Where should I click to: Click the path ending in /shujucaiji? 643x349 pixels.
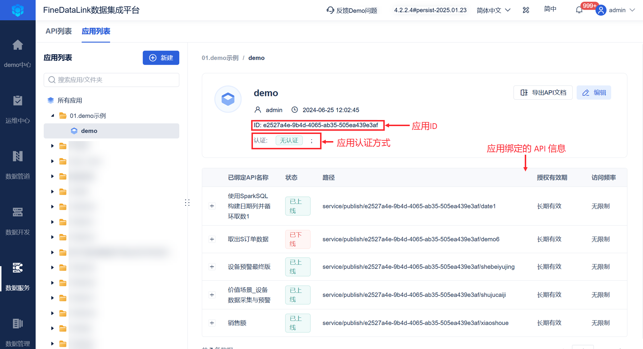tap(414, 295)
